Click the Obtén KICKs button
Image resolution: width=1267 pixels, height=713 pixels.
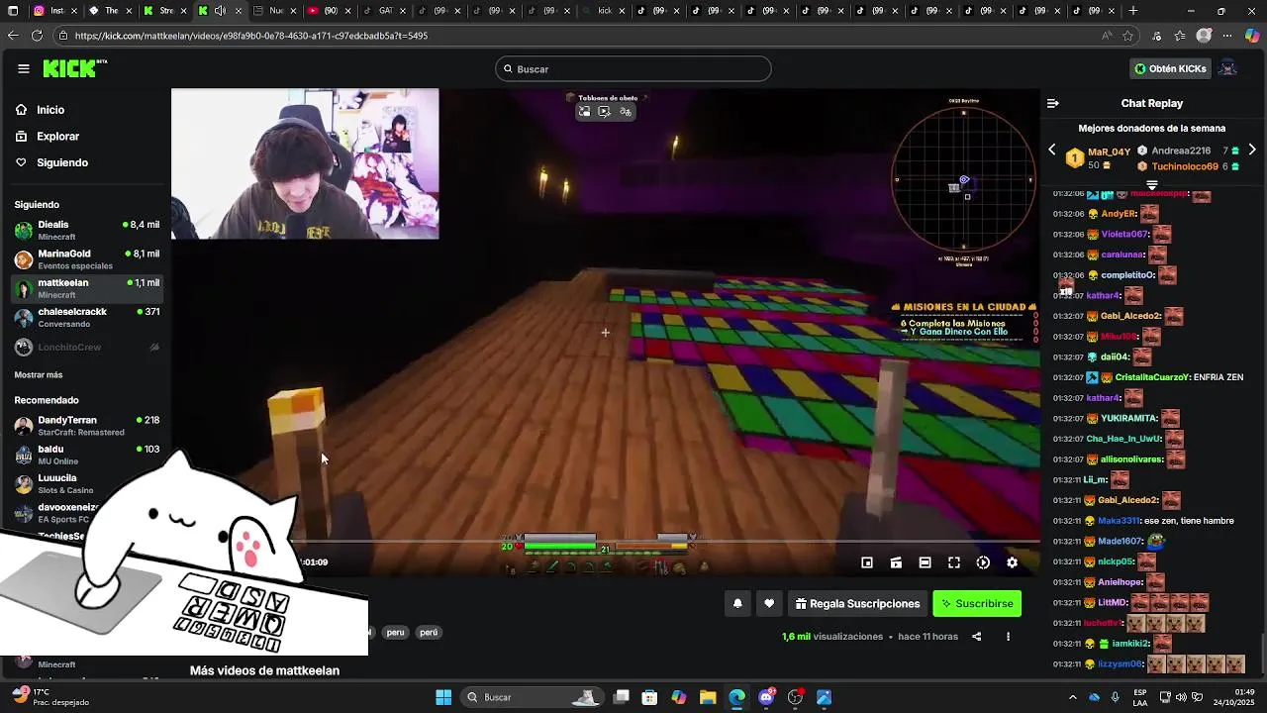coord(1171,68)
